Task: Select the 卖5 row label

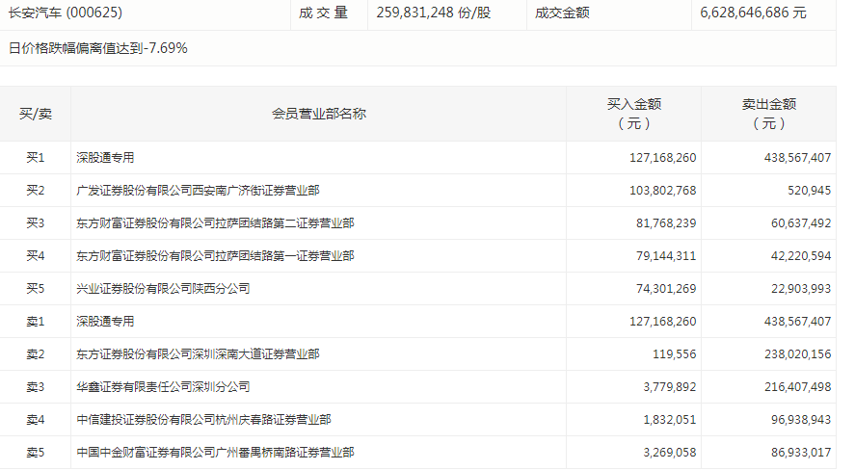Action: (36, 453)
